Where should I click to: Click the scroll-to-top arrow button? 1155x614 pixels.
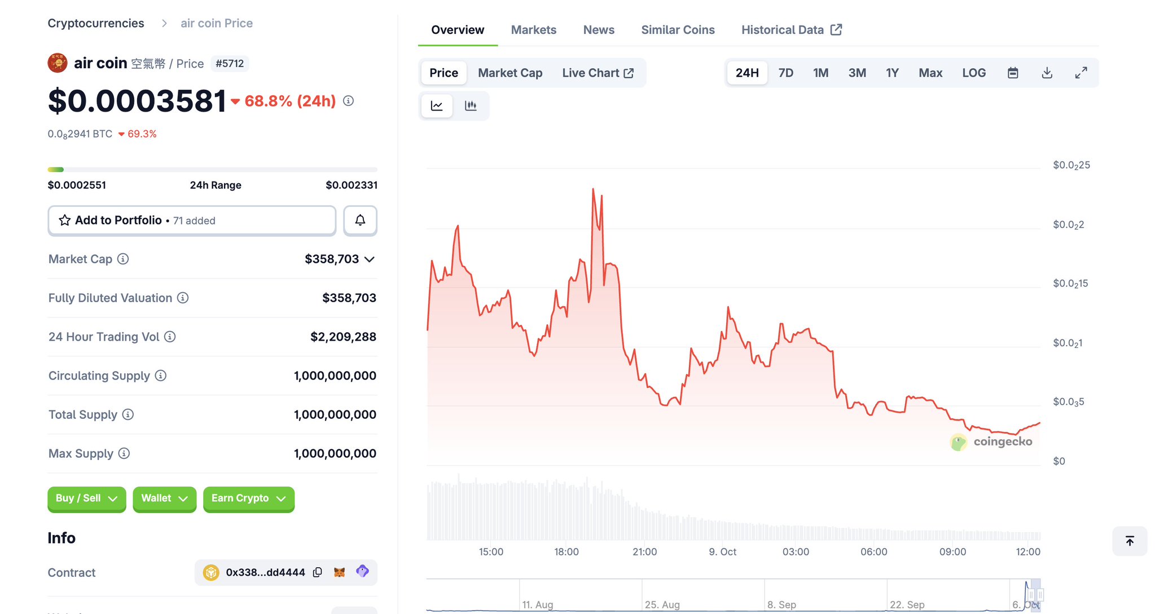pyautogui.click(x=1130, y=541)
